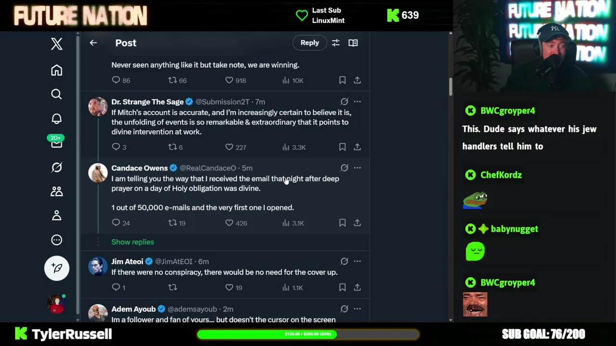Go back with the Post arrow
616x346 pixels.
point(93,43)
